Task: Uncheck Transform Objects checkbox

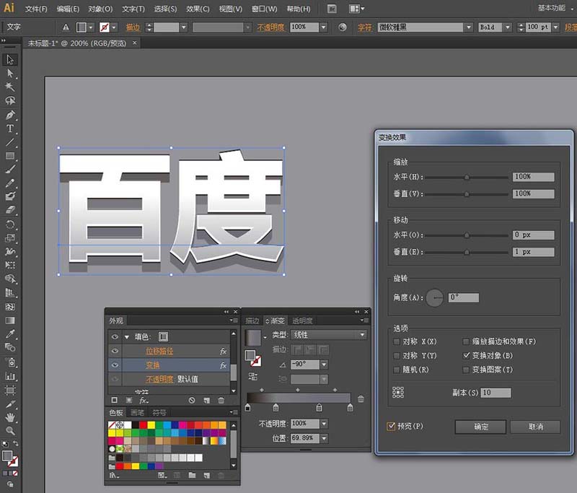Action: point(466,356)
